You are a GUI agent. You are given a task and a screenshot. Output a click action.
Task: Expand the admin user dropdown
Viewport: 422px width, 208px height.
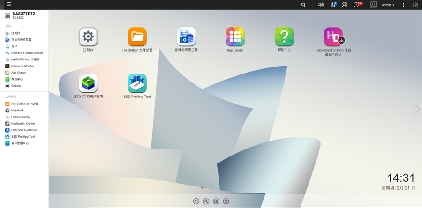pyautogui.click(x=388, y=5)
